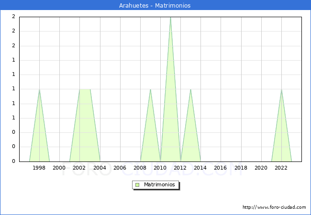Select the 2006 x-axis label
This screenshot has height=215, width=311.
pyautogui.click(x=120, y=168)
